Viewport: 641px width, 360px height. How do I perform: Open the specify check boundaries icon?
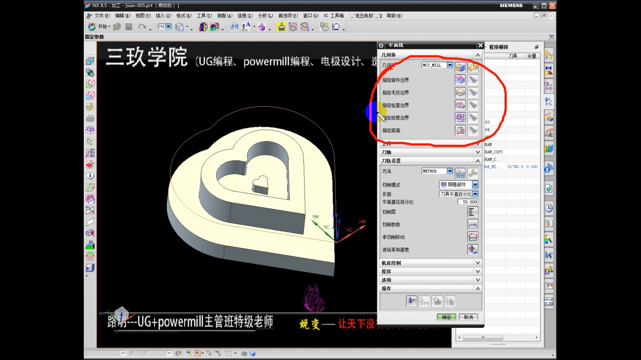[x=460, y=105]
